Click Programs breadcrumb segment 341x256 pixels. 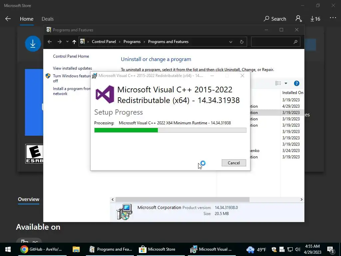(x=132, y=42)
